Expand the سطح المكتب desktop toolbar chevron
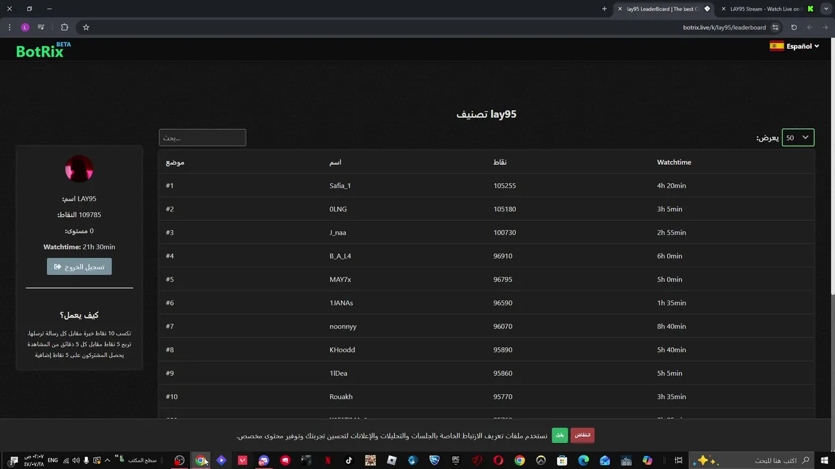 click(117, 457)
